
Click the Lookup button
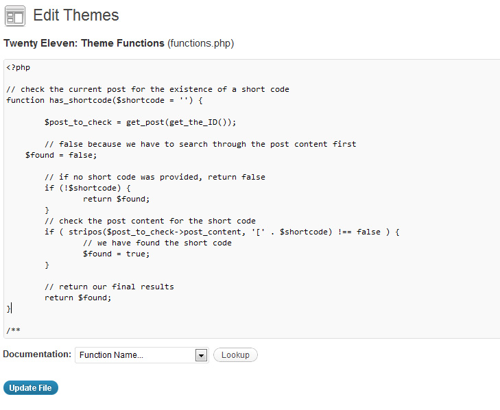pos(235,355)
